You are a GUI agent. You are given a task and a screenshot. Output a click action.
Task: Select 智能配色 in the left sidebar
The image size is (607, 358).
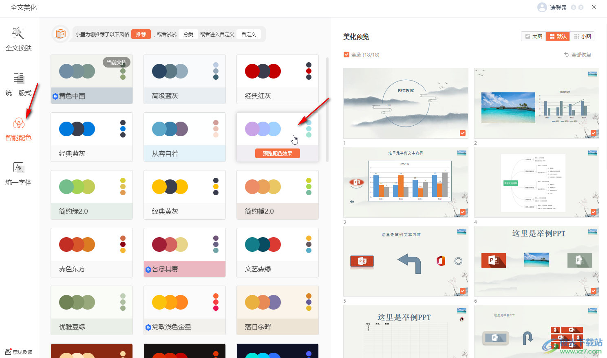pyautogui.click(x=19, y=129)
